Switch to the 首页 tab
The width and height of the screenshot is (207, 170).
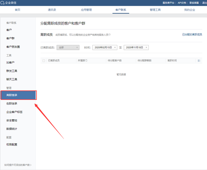18,10
